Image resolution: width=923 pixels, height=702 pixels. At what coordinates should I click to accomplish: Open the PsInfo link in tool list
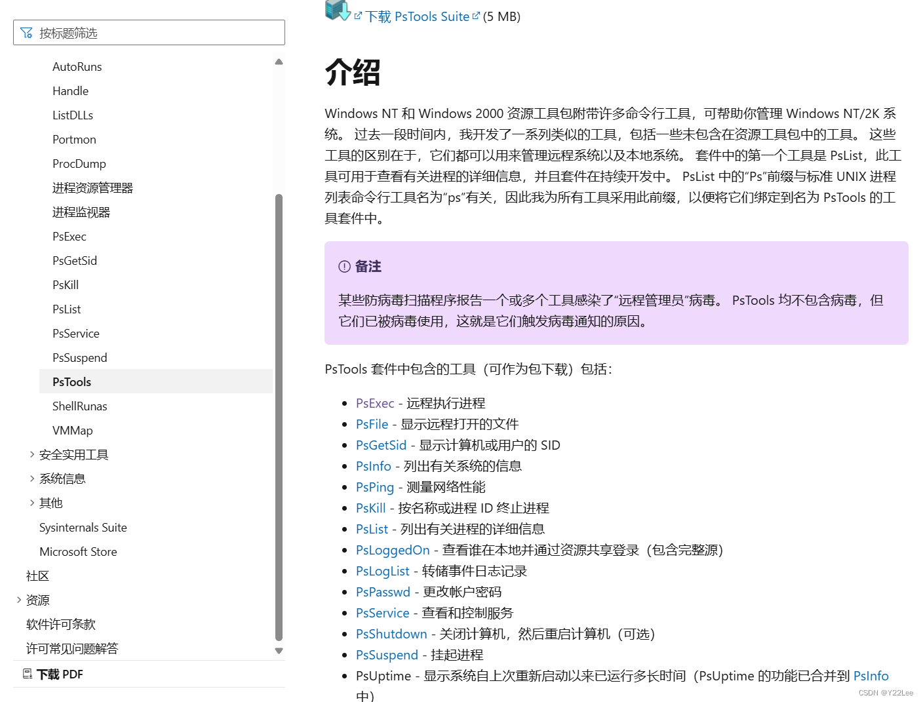pos(373,466)
